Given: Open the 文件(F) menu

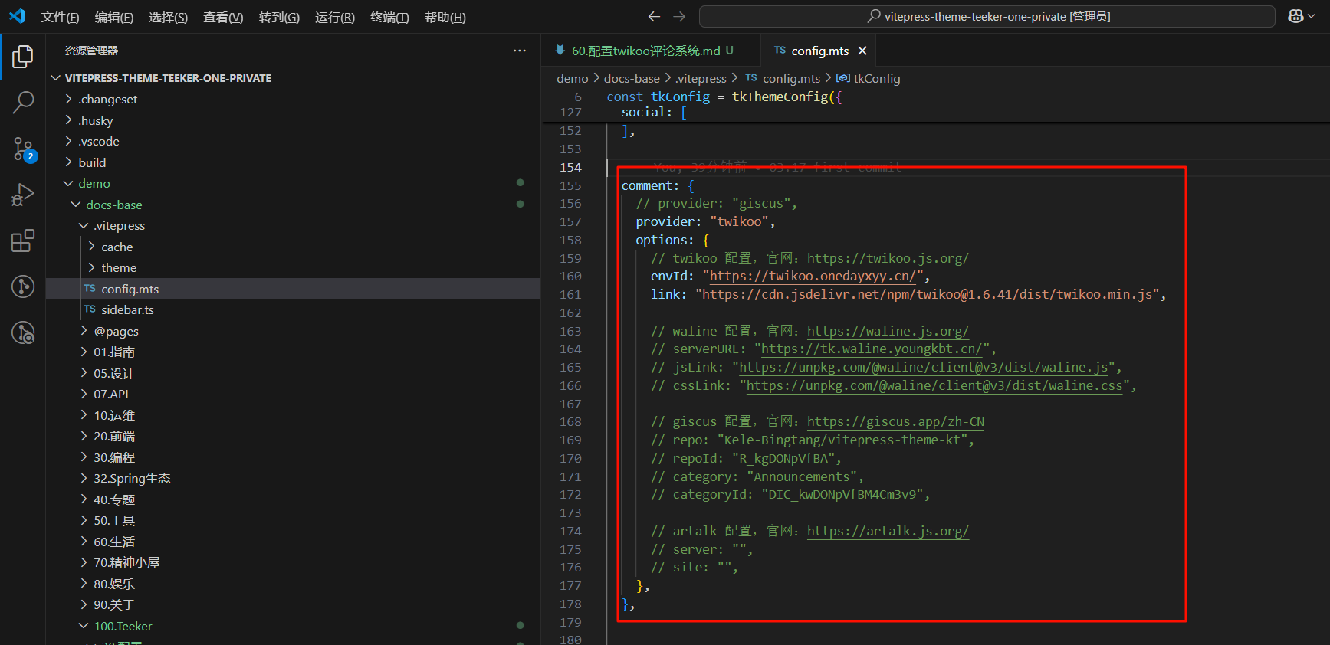Looking at the screenshot, I should point(60,17).
